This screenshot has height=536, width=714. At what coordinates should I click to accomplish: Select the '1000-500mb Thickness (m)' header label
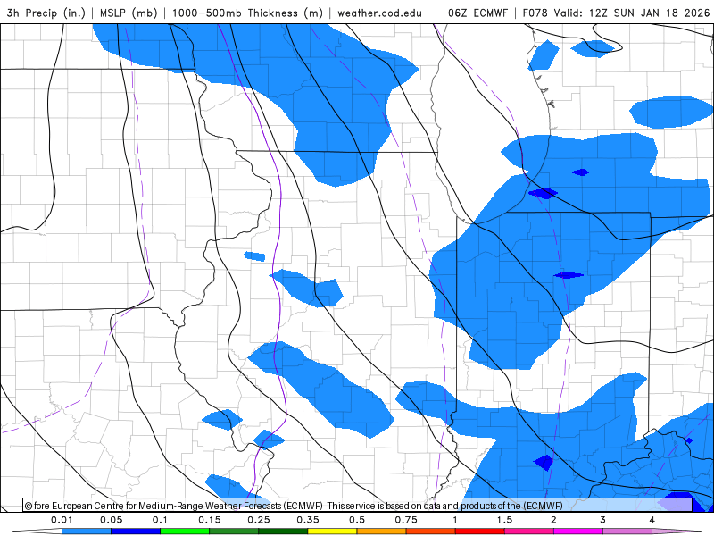point(247,13)
